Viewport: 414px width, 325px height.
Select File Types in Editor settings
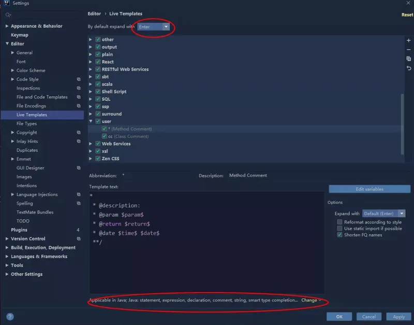coord(27,123)
